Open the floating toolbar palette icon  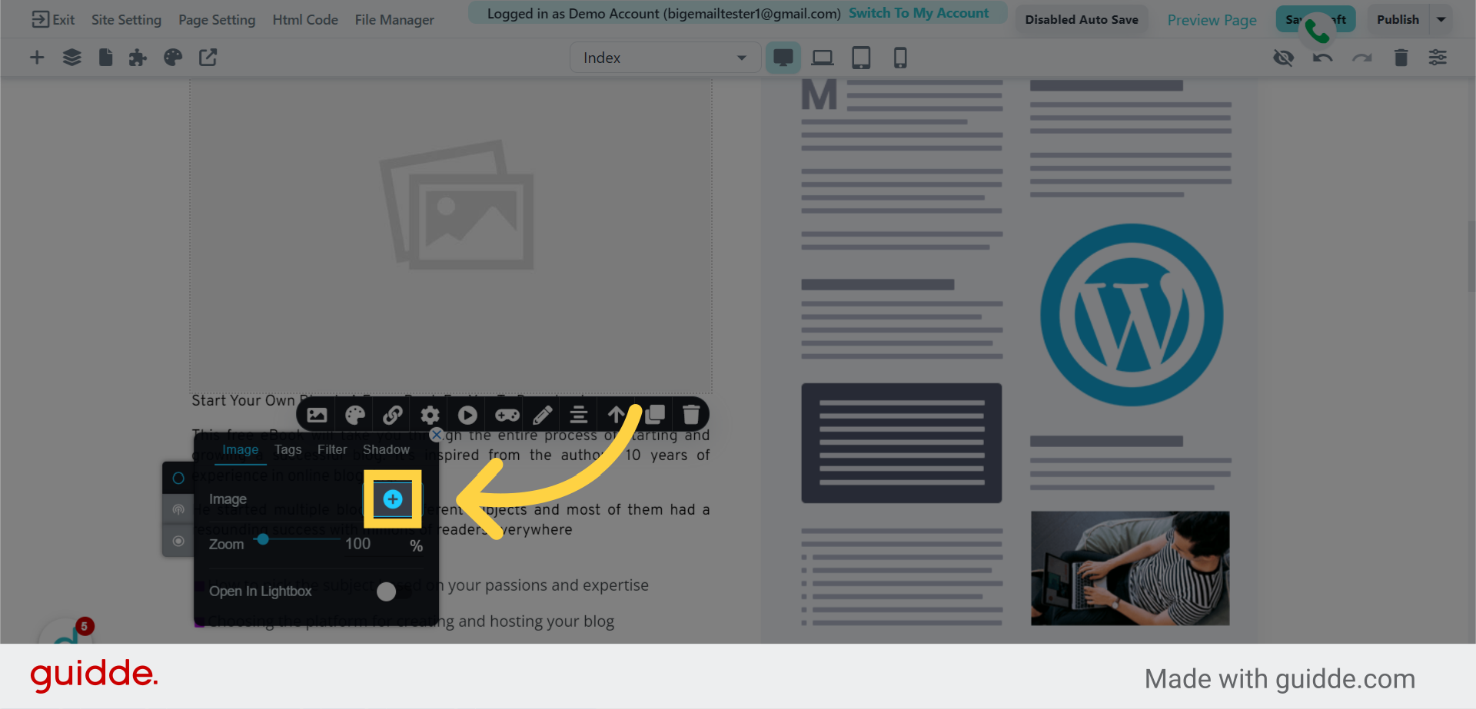[x=354, y=416]
